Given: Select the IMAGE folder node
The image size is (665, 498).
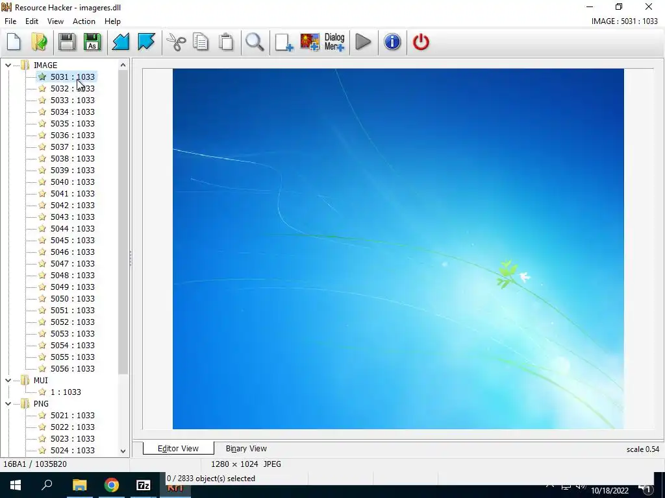Looking at the screenshot, I should (45, 65).
